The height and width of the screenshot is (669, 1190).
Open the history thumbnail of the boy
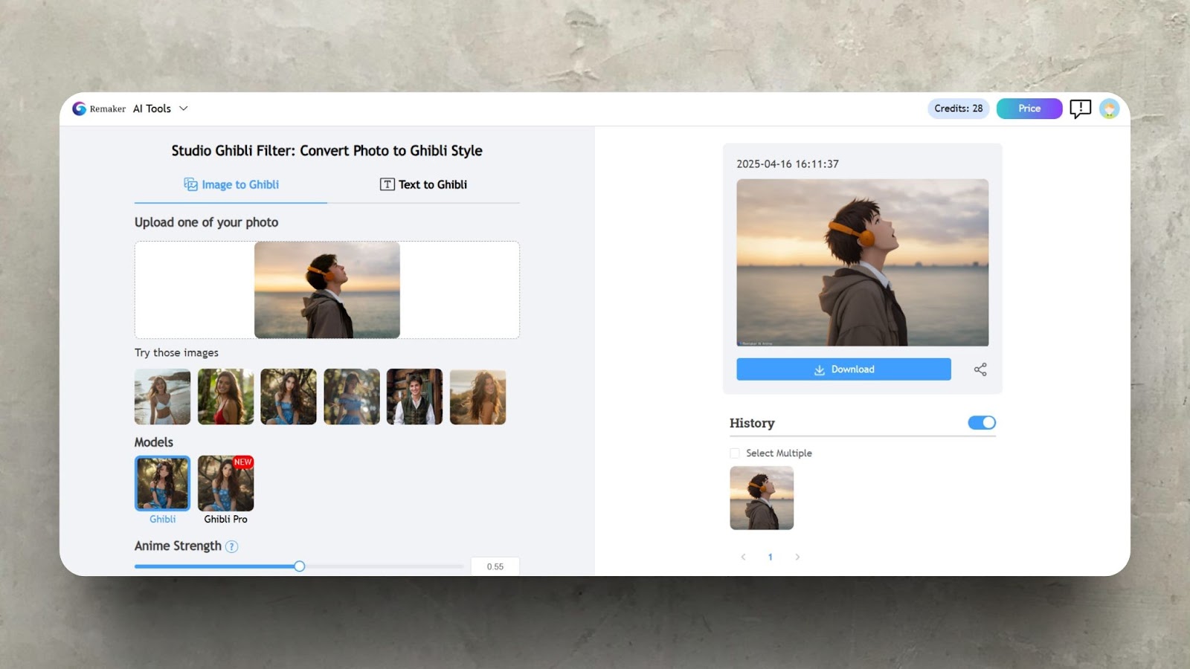(762, 498)
